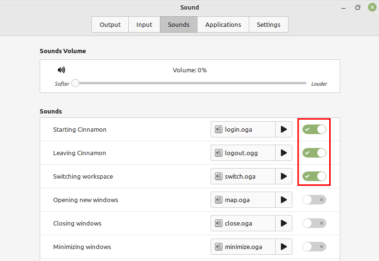379x261 pixels.
Task: Enable the Closing windows sound toggle
Action: coord(314,223)
